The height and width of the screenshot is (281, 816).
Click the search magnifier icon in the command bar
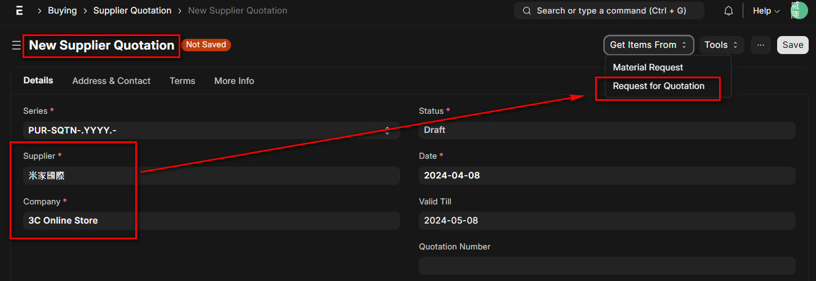(527, 11)
